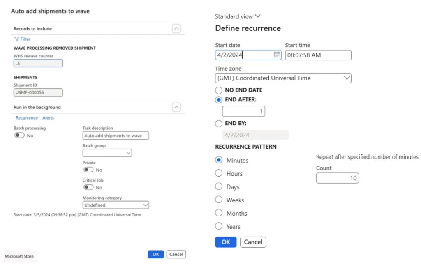Collapse the Records to include section
This screenshot has width=421, height=269.
point(176,28)
